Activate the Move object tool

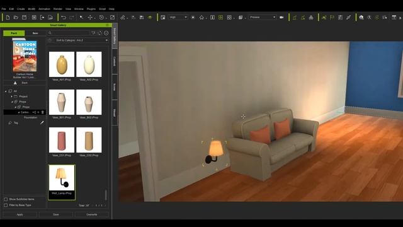(x=90, y=17)
